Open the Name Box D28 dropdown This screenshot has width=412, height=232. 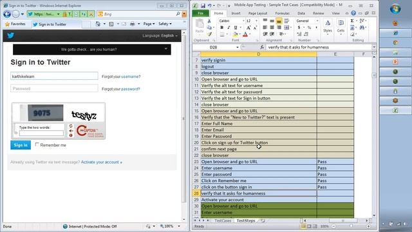(x=238, y=47)
